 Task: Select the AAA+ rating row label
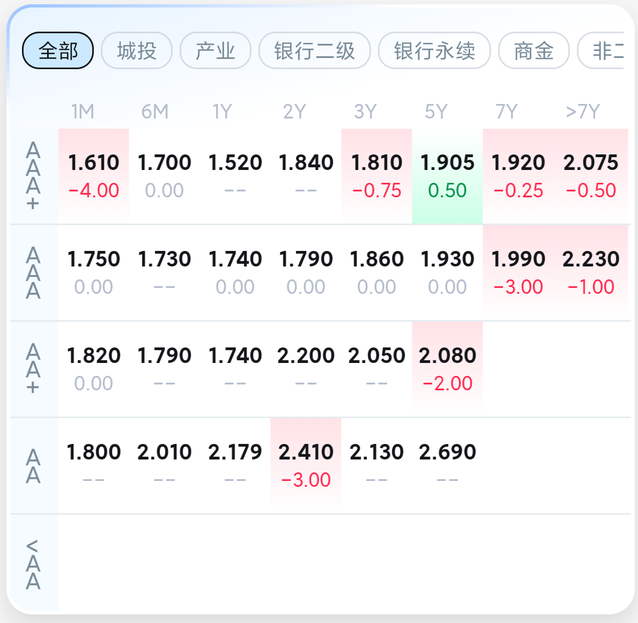click(33, 176)
